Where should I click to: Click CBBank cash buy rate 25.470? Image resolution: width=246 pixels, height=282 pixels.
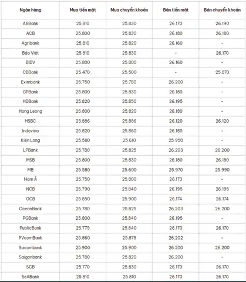[83, 72]
